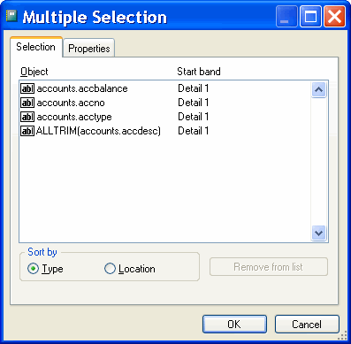Click the list's scroll down arrow
Image resolution: width=351 pixels, height=344 pixels.
point(318,233)
